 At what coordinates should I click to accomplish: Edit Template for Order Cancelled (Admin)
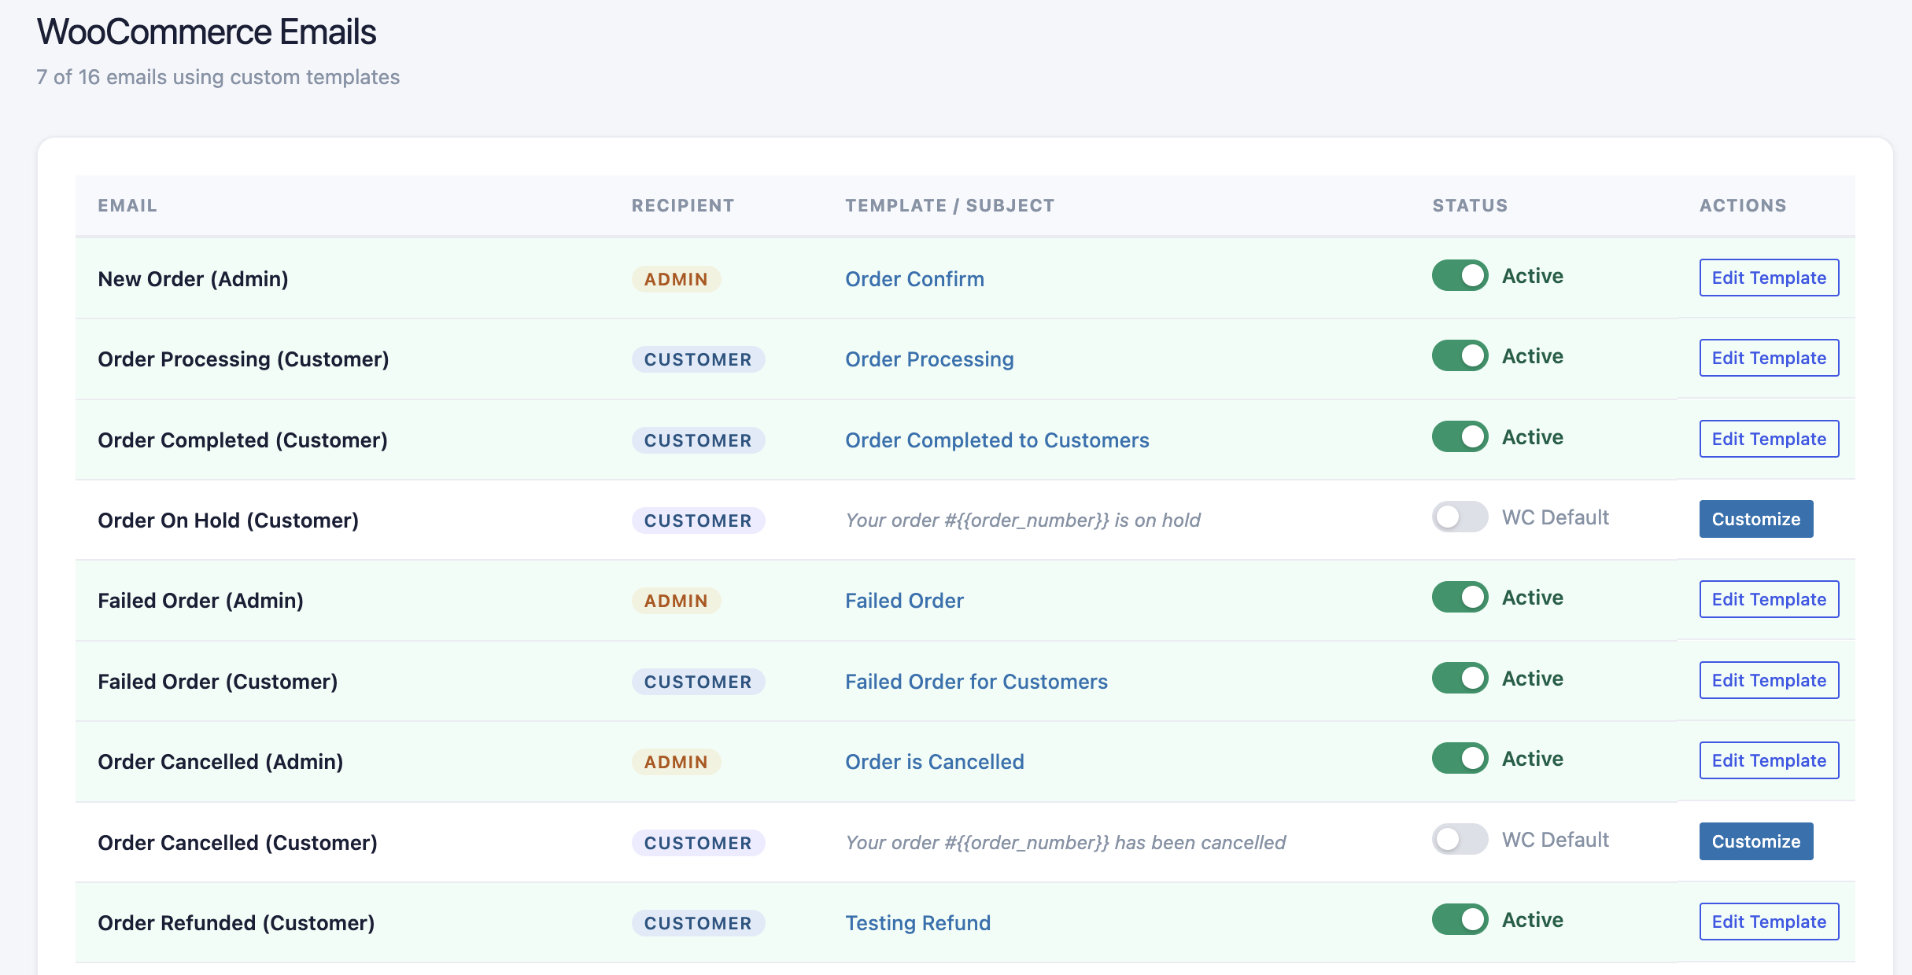(1769, 760)
